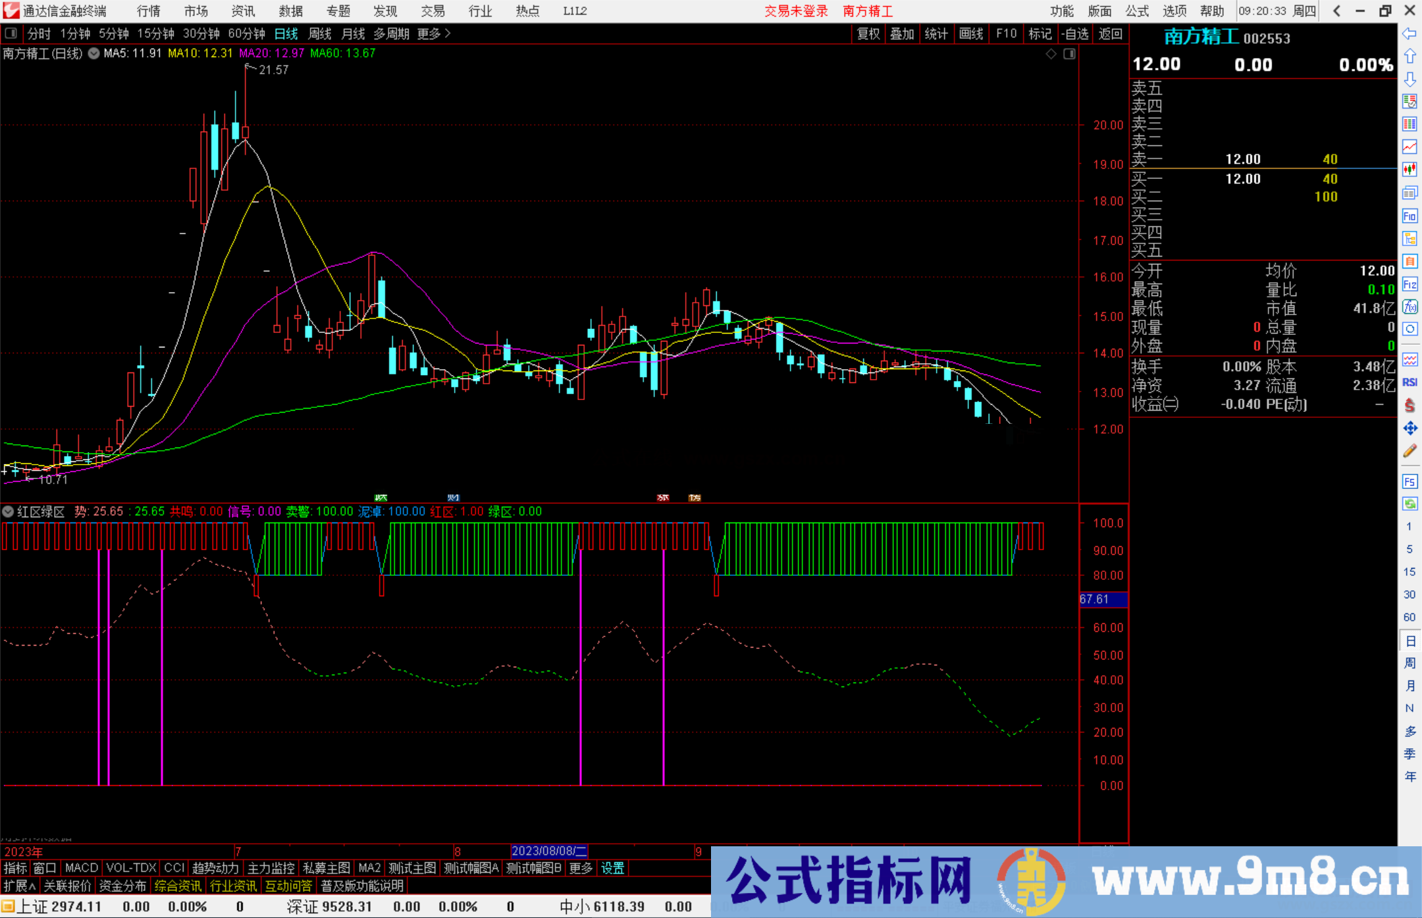Click the 2023/08/08 date field
Image resolution: width=1422 pixels, height=918 pixels.
pos(549,852)
